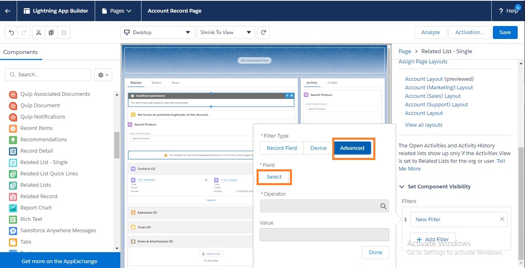Select Quip Notifications component
Screen dimensions: 525x268
[x=43, y=117]
